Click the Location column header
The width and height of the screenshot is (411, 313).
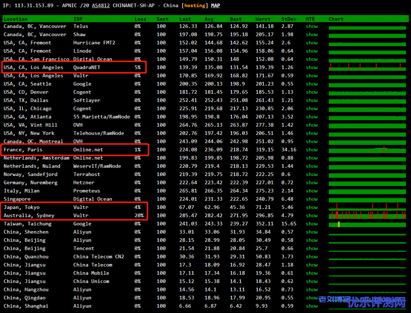point(16,19)
